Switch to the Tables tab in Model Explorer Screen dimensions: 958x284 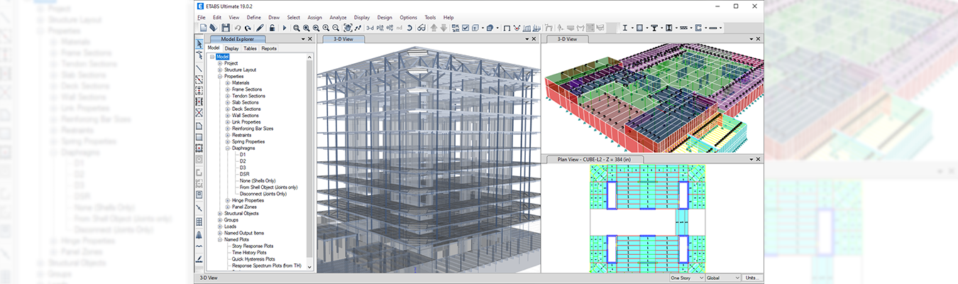[250, 48]
